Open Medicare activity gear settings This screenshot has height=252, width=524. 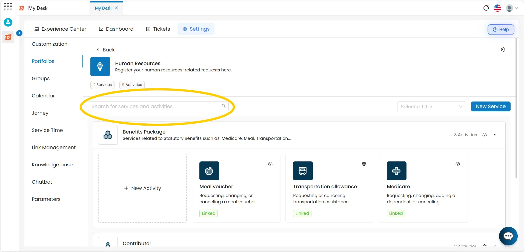(x=458, y=164)
